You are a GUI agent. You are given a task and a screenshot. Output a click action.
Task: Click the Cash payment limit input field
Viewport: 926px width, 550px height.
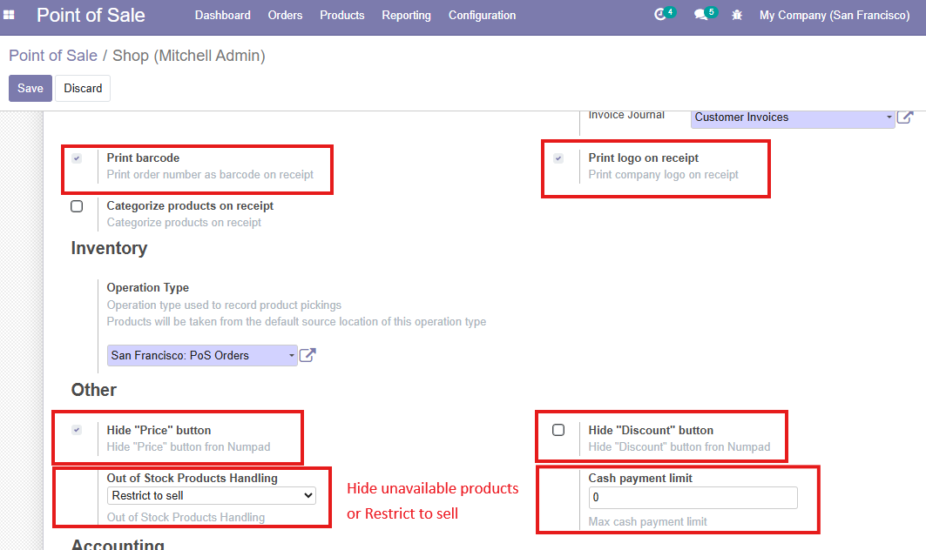tap(693, 498)
